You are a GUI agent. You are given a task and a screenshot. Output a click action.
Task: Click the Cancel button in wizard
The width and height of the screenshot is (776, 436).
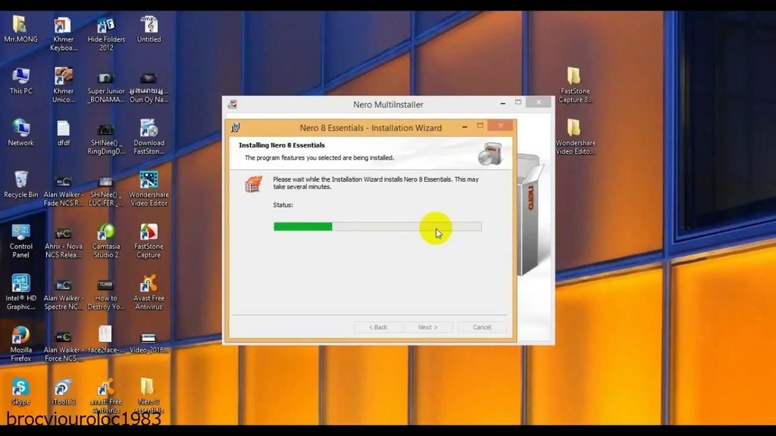[x=481, y=327]
